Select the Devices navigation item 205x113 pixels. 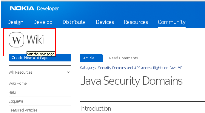click(105, 22)
